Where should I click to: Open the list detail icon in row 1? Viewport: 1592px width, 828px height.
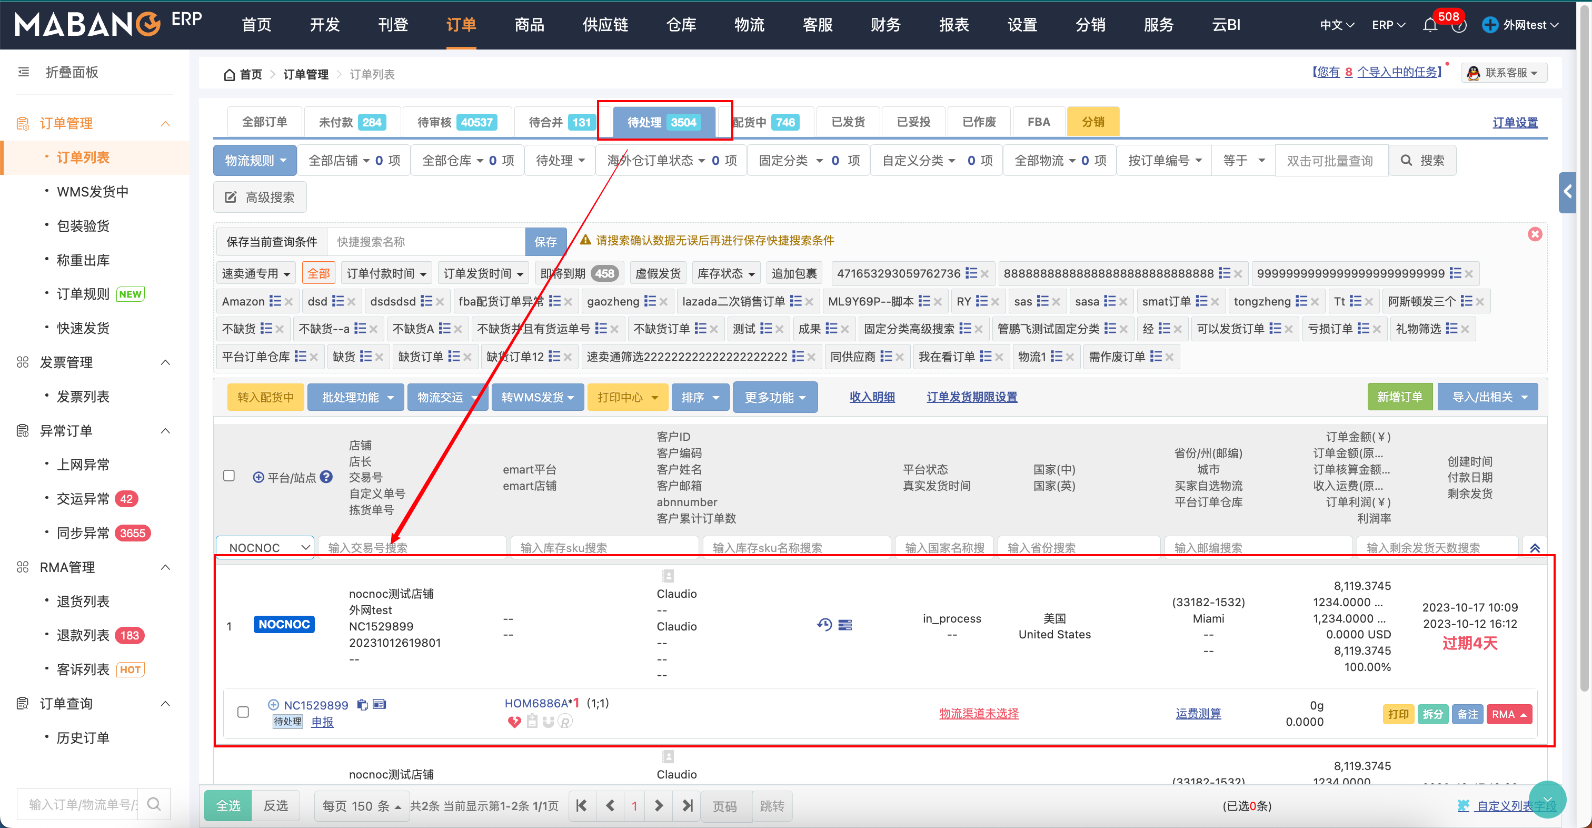[x=845, y=625]
